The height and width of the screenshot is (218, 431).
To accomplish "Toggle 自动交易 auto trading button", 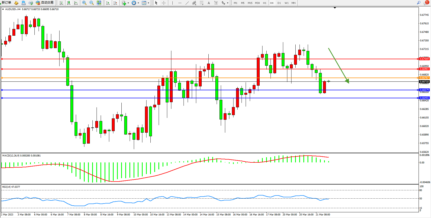I will point(45,3).
